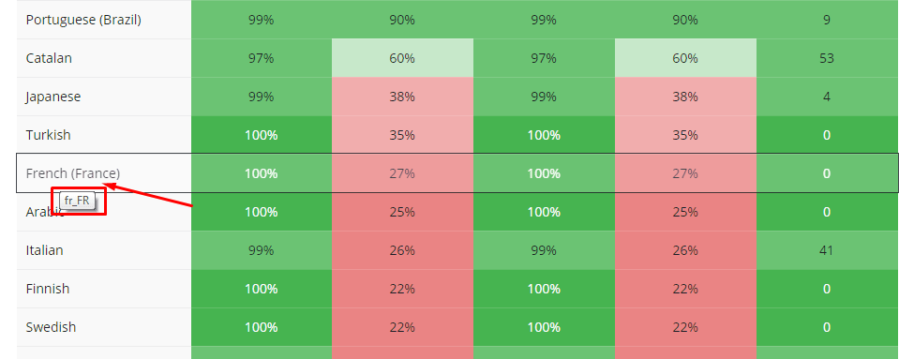Click Turkish's first 35% cell
The image size is (899, 359).
pyautogui.click(x=402, y=135)
